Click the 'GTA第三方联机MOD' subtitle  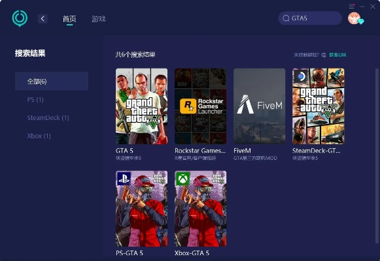[x=255, y=158]
